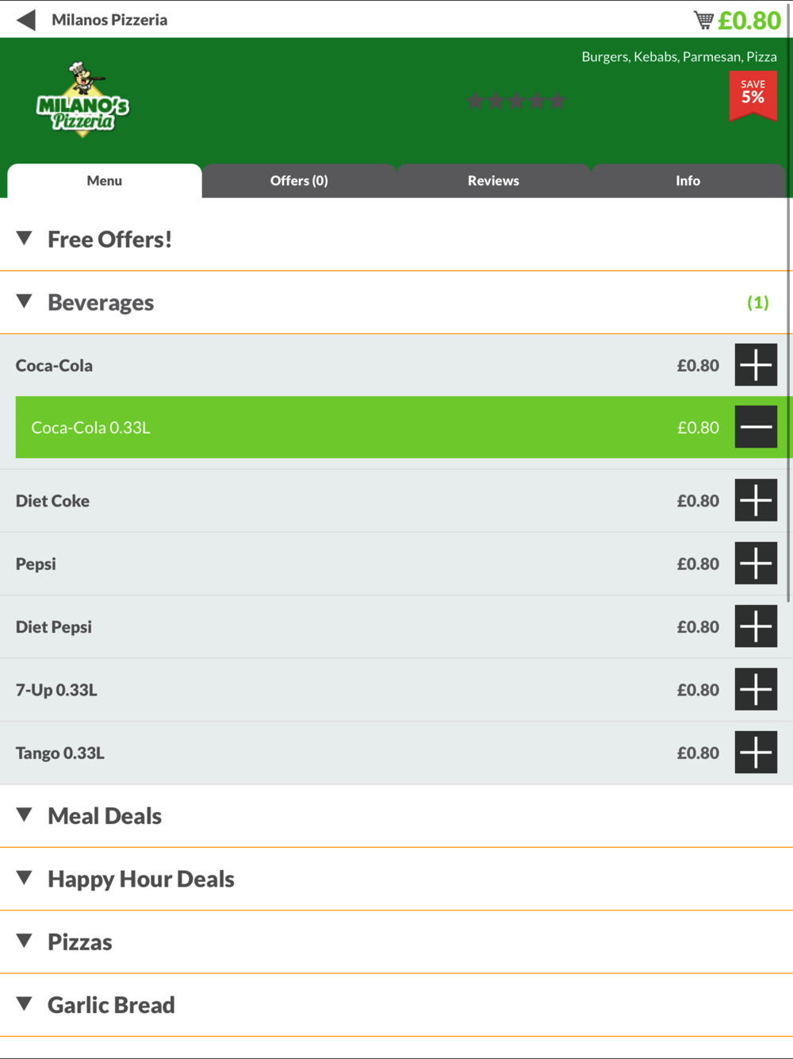Screen dimensions: 793x1059
Task: Add Diet Coke with plus button
Action: point(756,500)
